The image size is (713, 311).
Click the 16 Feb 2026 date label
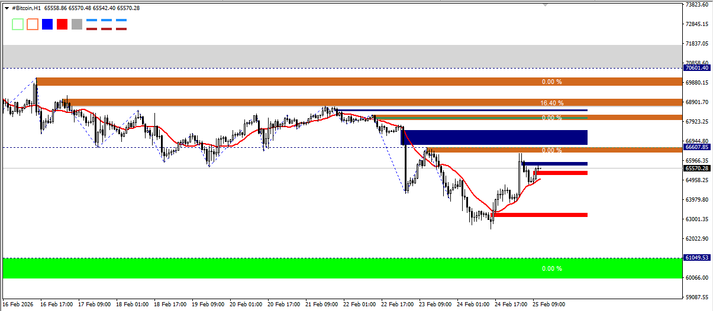point(17,304)
